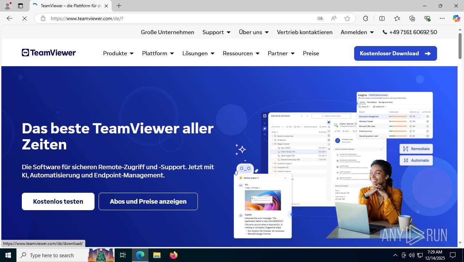Open Edge settings and more menu

point(442,18)
